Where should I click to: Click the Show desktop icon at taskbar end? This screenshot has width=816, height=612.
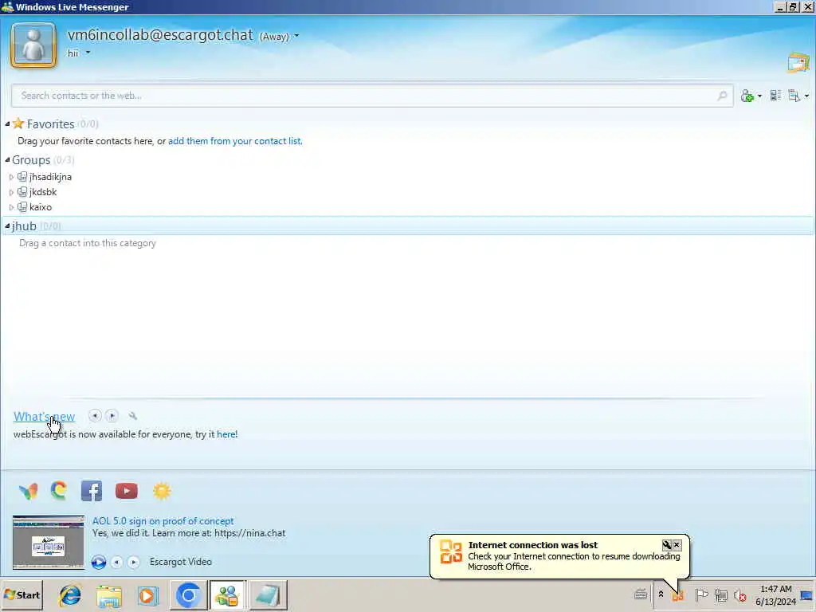tap(807, 595)
